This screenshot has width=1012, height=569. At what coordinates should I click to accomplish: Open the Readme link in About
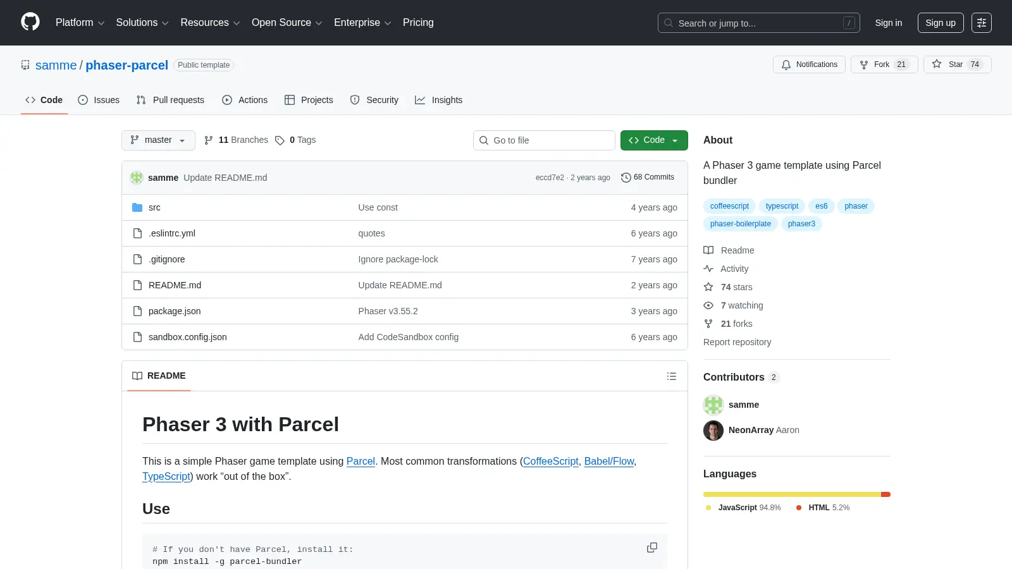729,250
